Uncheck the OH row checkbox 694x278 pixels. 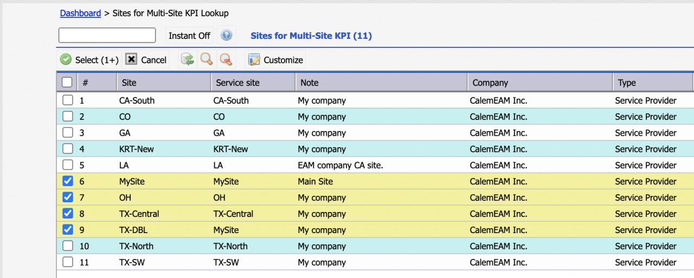click(67, 197)
